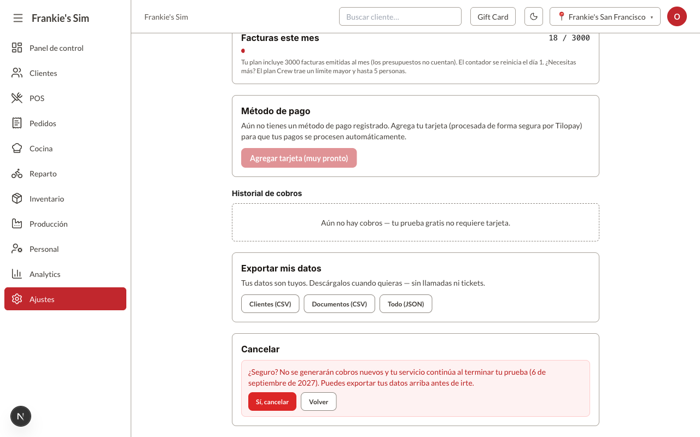Click the Ajustes gear icon
The image size is (700, 437).
pyautogui.click(x=17, y=299)
